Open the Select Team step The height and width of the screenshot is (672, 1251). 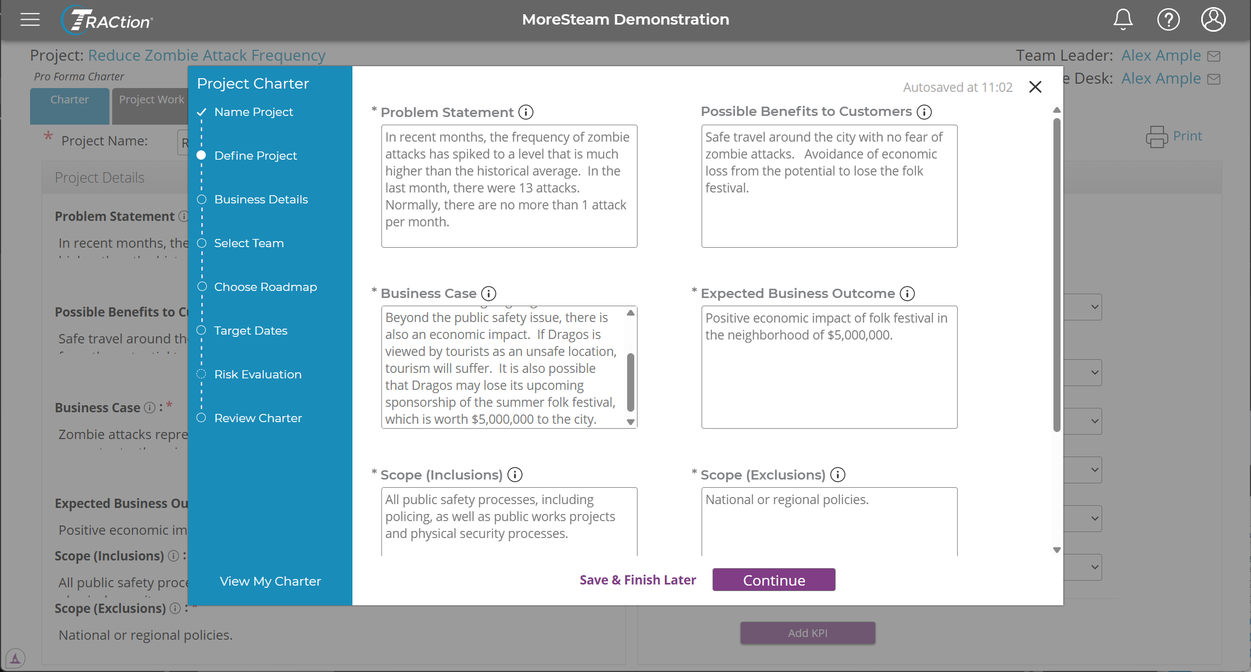click(x=249, y=243)
